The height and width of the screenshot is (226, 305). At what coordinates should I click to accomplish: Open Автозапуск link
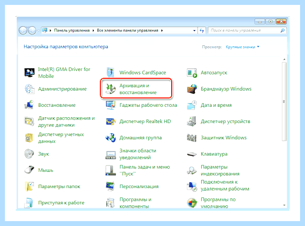click(x=214, y=73)
